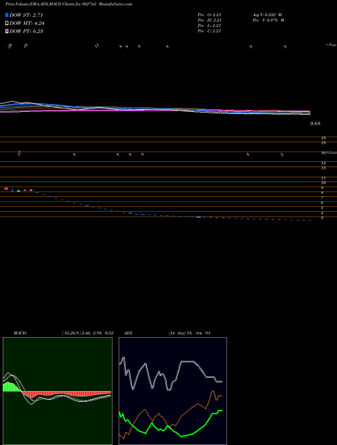This screenshot has width=337, height=445.
Task: Click price axis label 19
Action: click(x=323, y=138)
